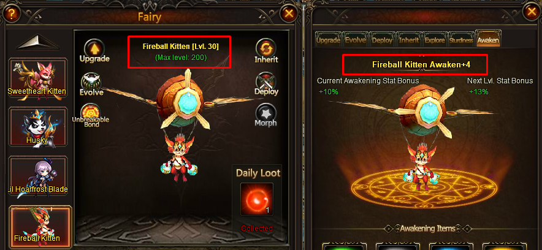542x250 pixels.
Task: Select the Awaken tab
Action: (x=488, y=39)
